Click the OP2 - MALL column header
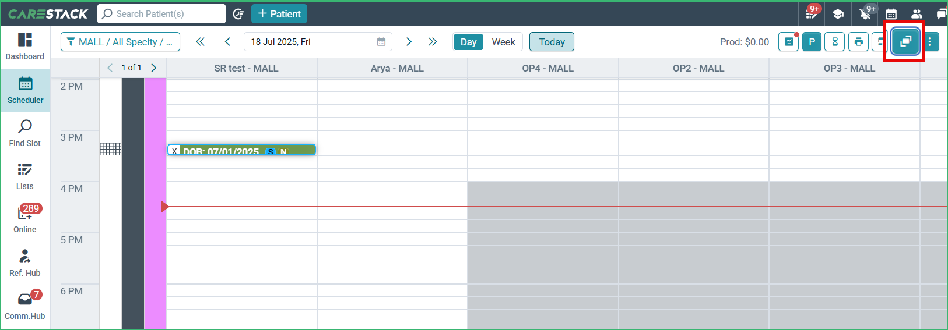 point(698,68)
